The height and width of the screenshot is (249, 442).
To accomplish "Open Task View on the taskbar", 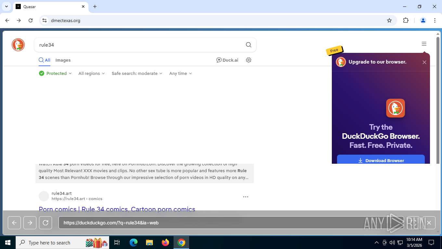I will [117, 243].
